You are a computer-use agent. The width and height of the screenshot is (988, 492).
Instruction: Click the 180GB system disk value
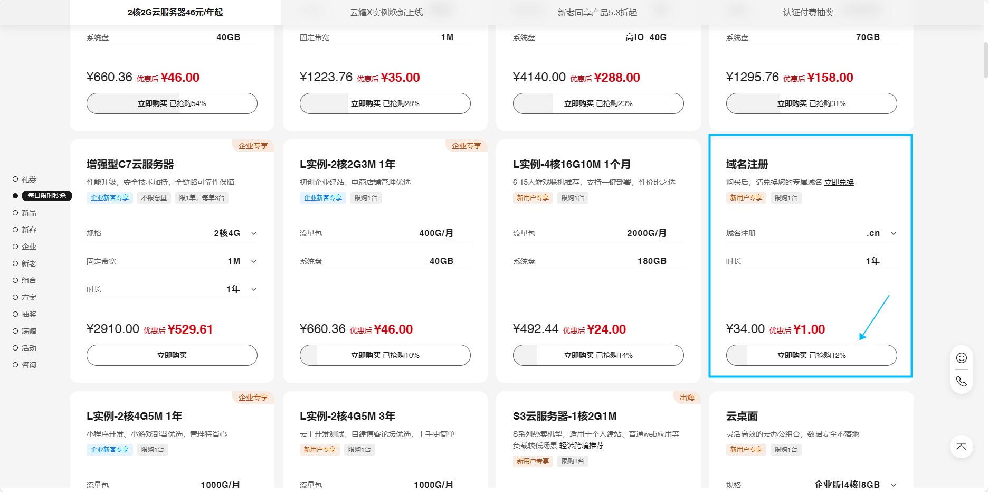pos(652,261)
